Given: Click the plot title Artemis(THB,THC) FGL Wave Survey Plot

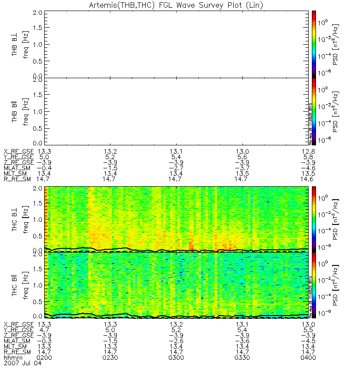Looking at the screenshot, I should click(x=176, y=5).
